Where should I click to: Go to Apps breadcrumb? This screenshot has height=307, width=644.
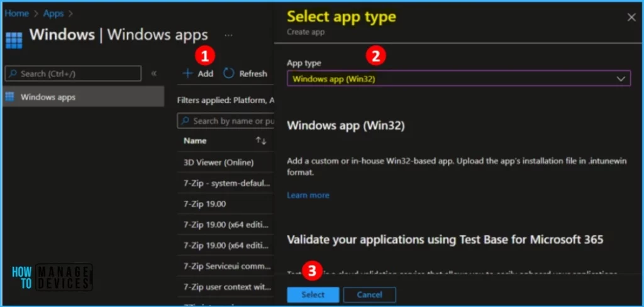[53, 13]
